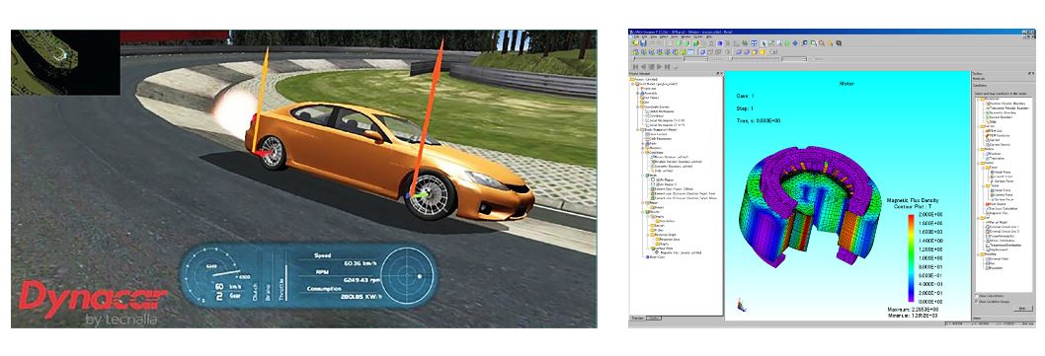
Task: Toggle the Show Condition Groups checkbox
Action: click(x=977, y=302)
